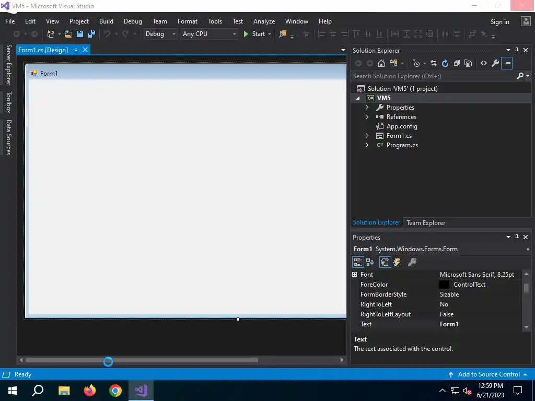The height and width of the screenshot is (401, 535).
Task: Click the account avatar icon
Action: click(x=526, y=21)
